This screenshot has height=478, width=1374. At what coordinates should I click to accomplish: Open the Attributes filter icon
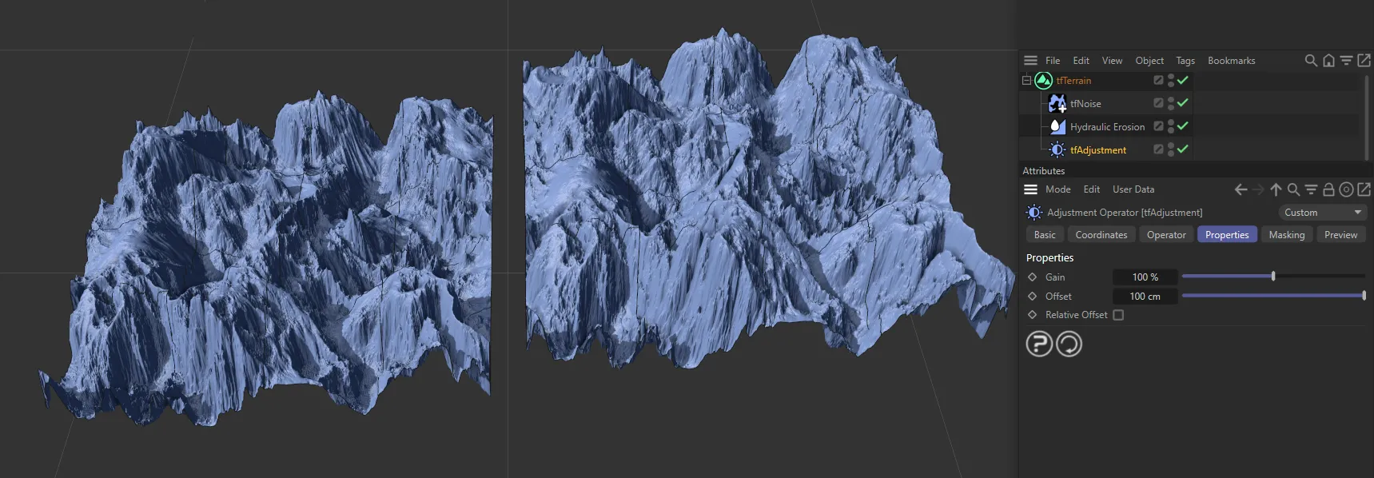[x=1311, y=189]
